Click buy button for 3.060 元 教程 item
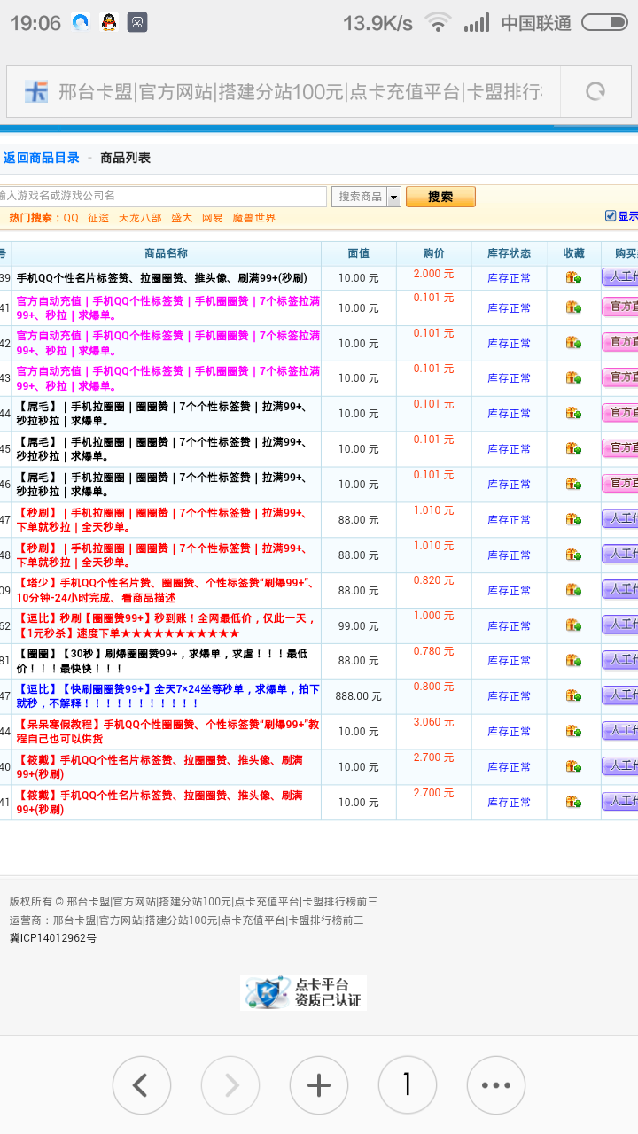The width and height of the screenshot is (638, 1134). pos(620,731)
